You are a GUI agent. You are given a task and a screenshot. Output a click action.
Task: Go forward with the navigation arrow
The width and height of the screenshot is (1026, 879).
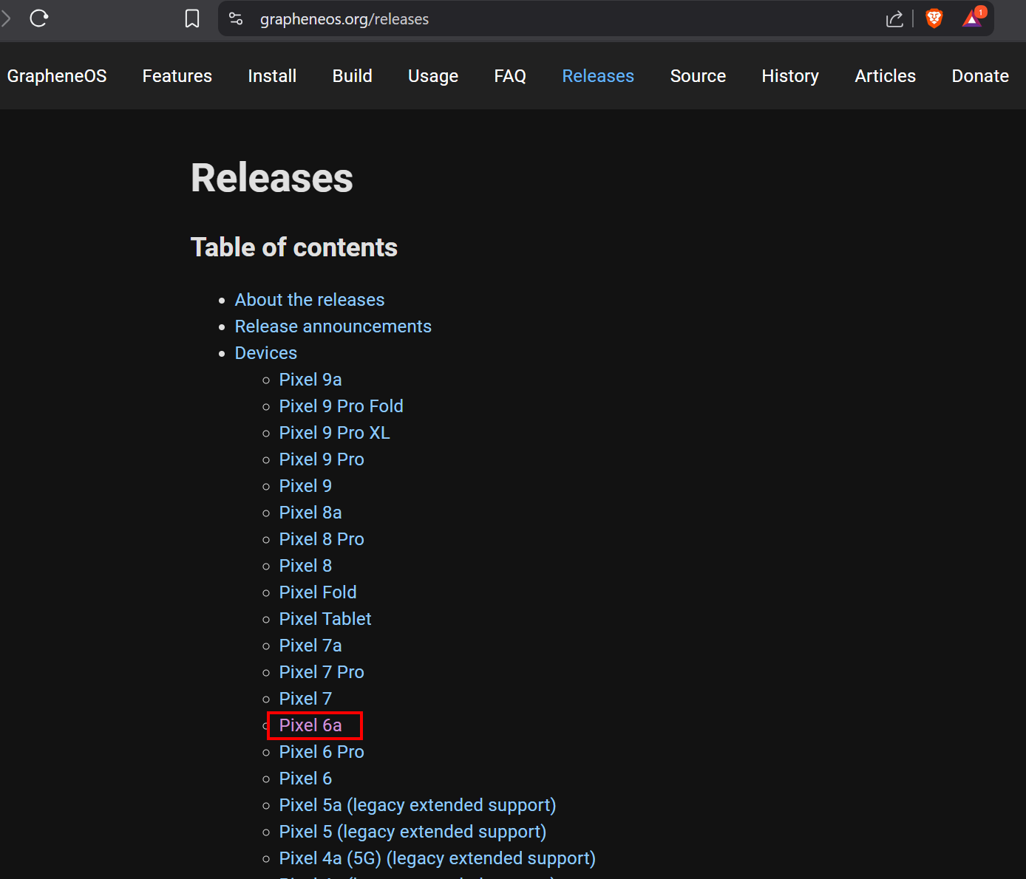point(6,18)
